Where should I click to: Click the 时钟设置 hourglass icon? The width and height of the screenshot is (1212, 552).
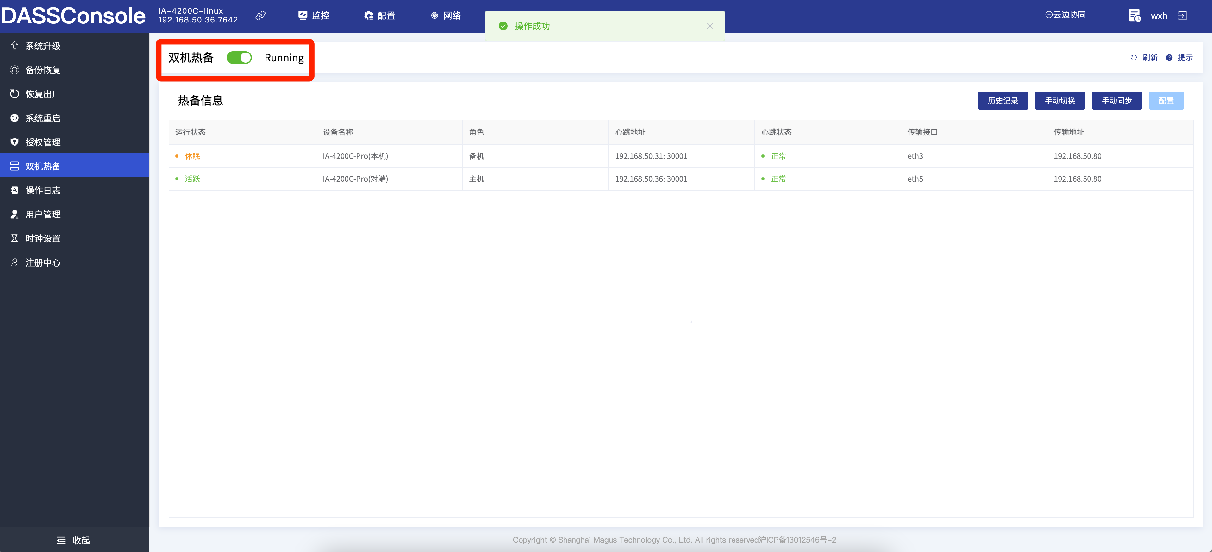coord(15,238)
